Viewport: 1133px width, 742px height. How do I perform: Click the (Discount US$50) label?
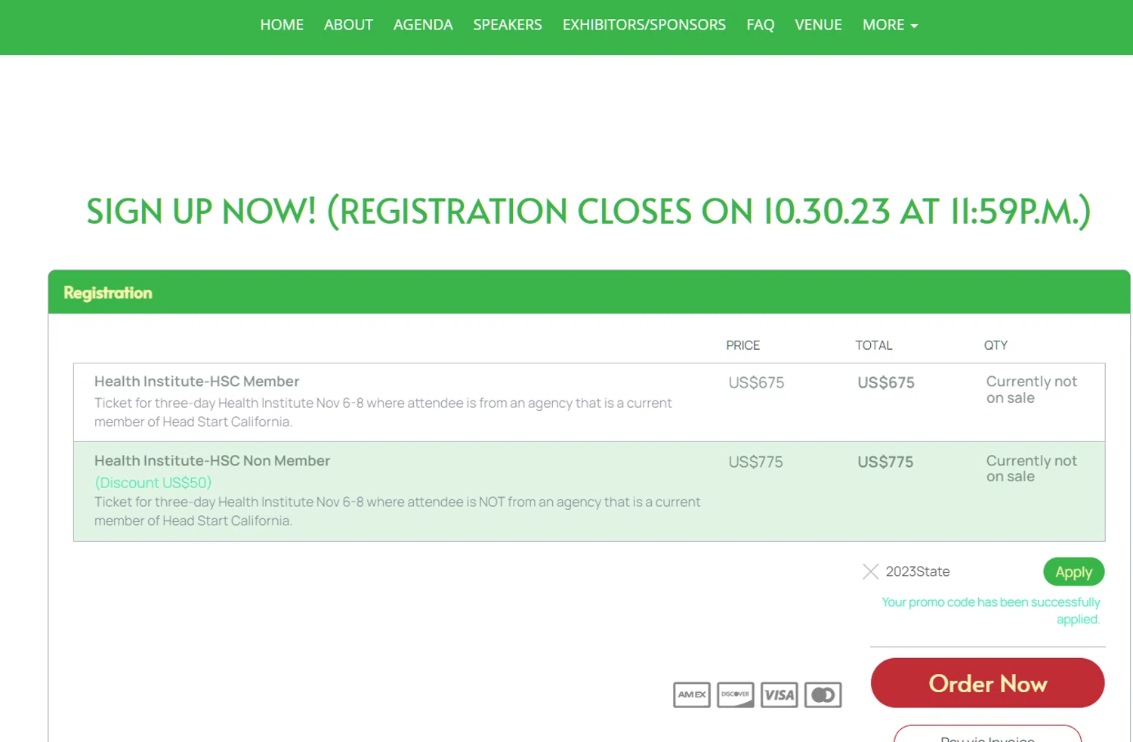153,483
